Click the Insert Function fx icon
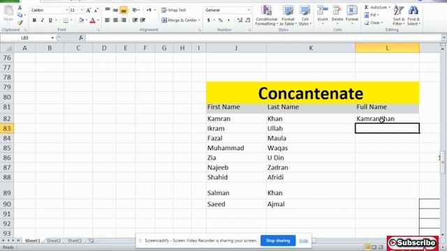This screenshot has width=447, height=251. [x=81, y=38]
